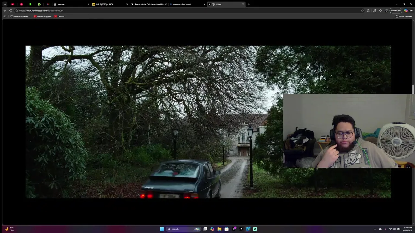Open a new browser tab with plus
This screenshot has height=233, width=415.
249,4
